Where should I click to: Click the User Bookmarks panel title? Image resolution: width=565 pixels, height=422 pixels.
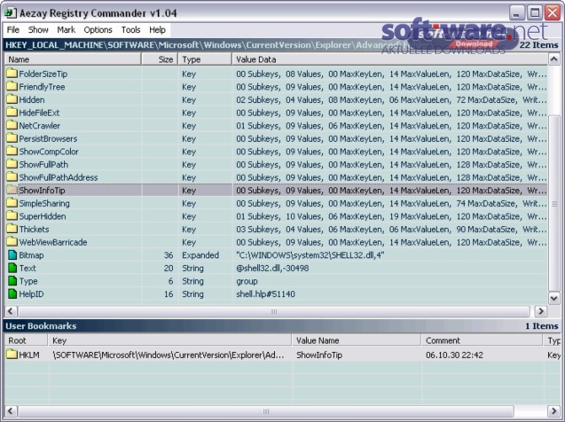click(40, 326)
